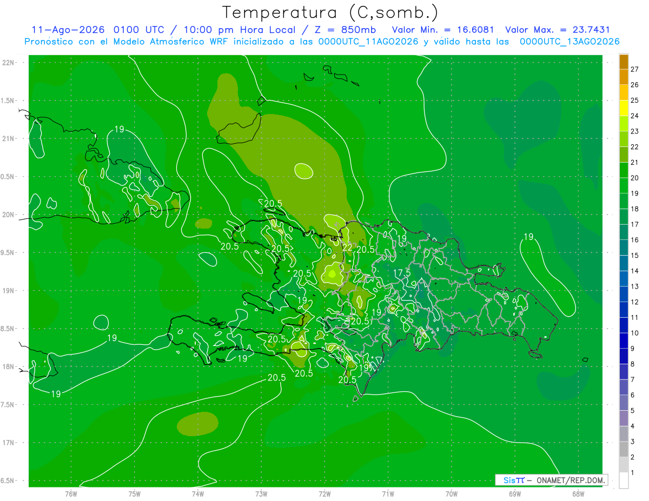Click the '71W' longitude axis label
The height and width of the screenshot is (501, 649).
(388, 493)
